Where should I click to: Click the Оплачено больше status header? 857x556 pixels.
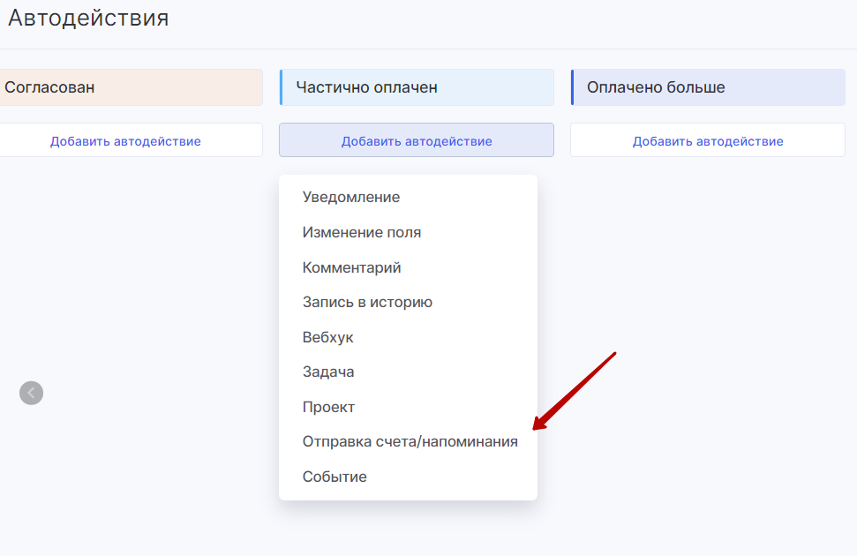[708, 87]
